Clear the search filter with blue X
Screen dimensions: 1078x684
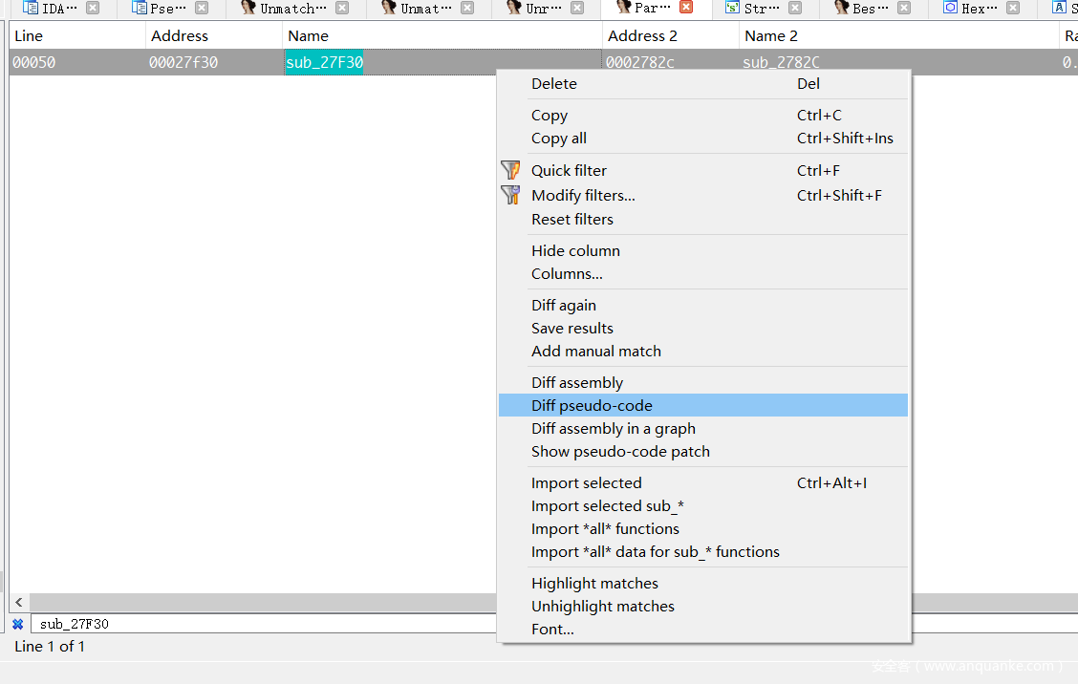tap(17, 624)
